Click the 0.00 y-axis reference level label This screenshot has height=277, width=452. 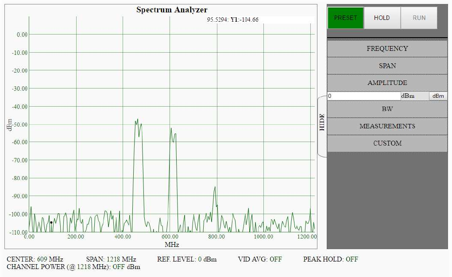point(22,35)
